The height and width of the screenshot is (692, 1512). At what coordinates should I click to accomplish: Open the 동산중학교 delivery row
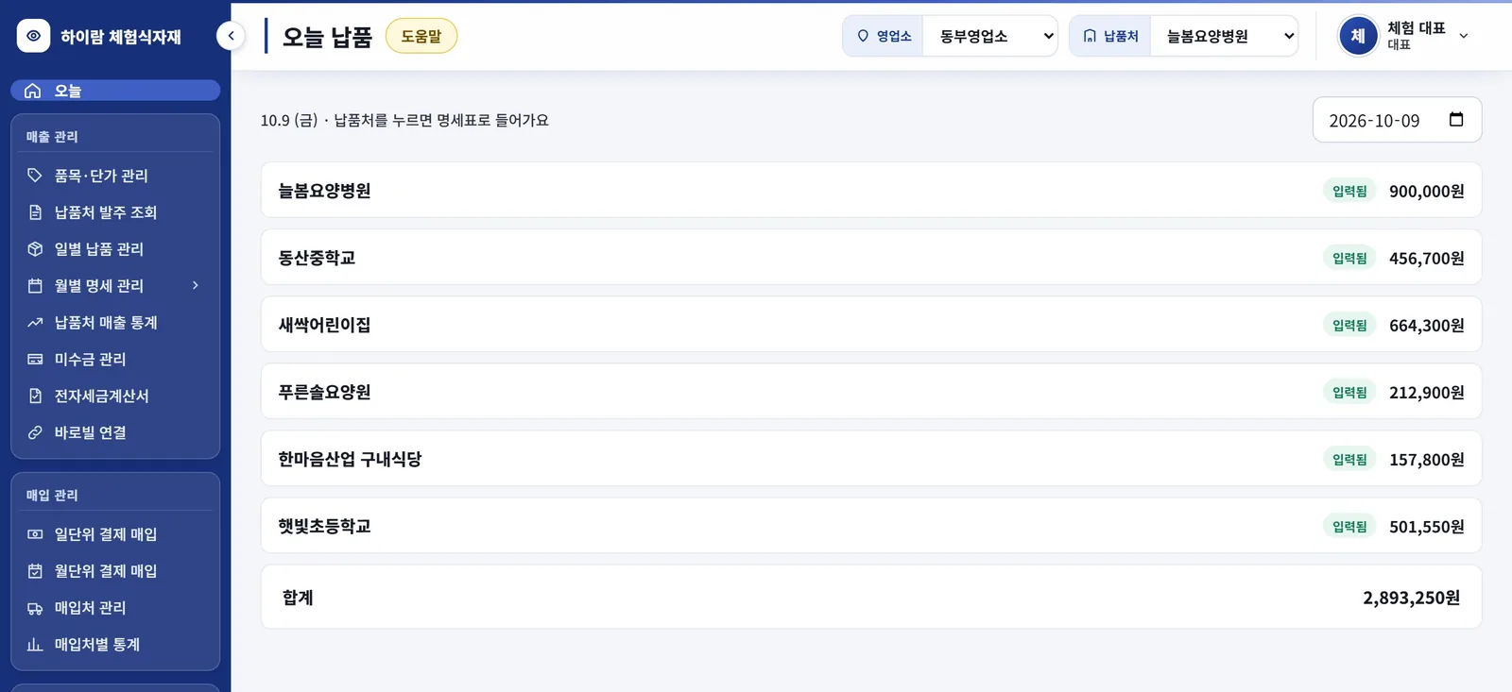(871, 257)
